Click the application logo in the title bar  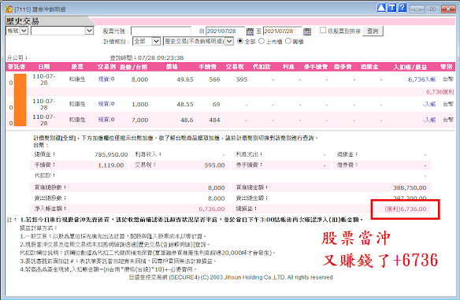9,9
